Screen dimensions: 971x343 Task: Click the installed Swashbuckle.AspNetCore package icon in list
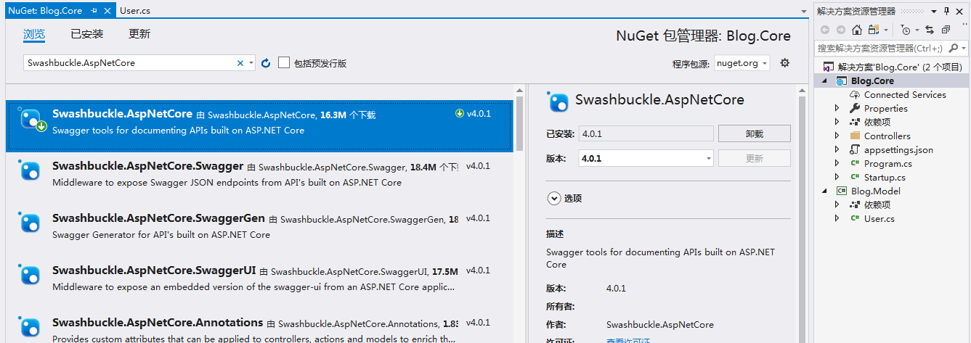pos(31,120)
